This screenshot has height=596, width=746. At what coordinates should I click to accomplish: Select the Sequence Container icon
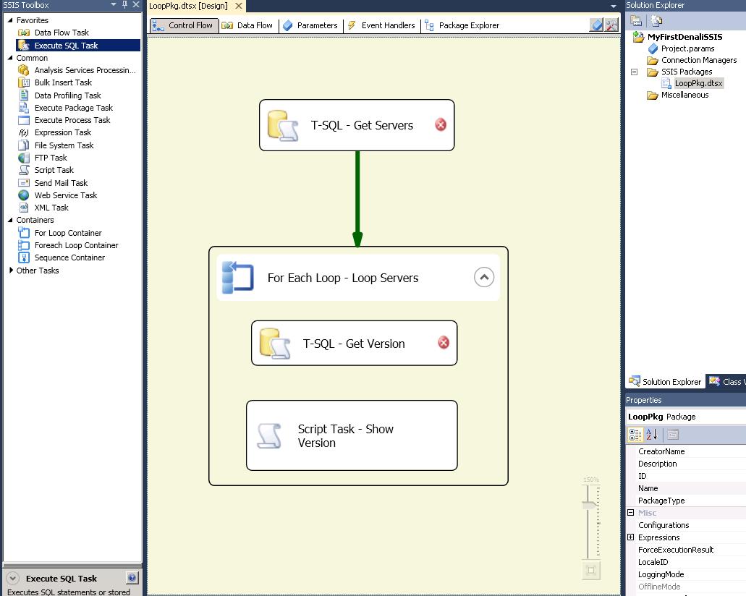click(24, 257)
